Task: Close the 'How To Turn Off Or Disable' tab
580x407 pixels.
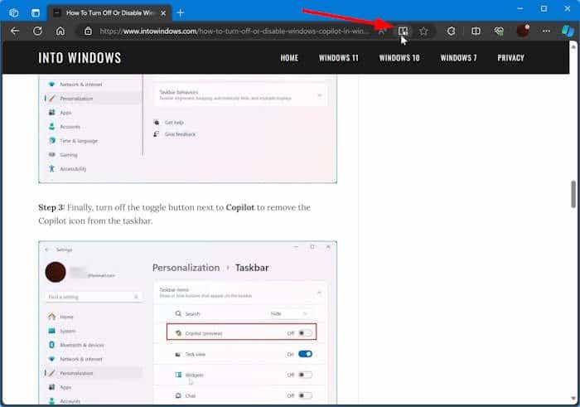Action: 163,13
